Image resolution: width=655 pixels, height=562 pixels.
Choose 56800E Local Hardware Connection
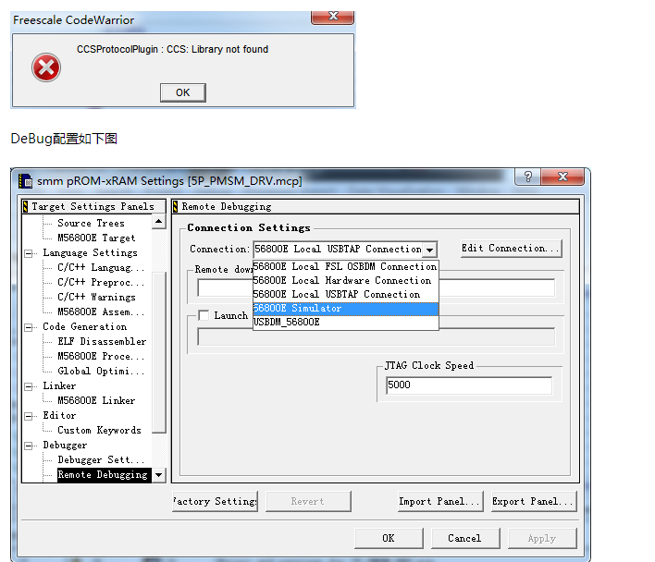pos(345,280)
